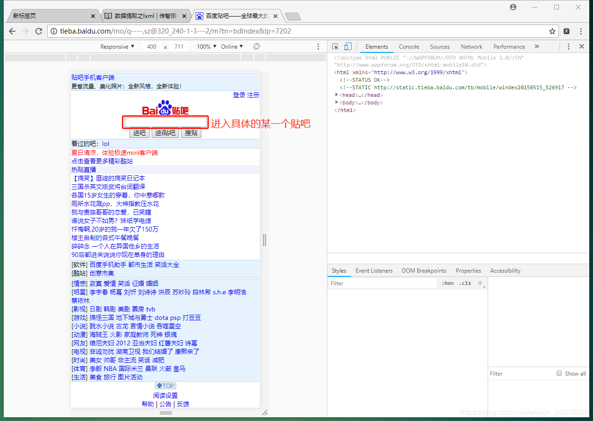Open the Chrome profile account icon

click(513, 7)
